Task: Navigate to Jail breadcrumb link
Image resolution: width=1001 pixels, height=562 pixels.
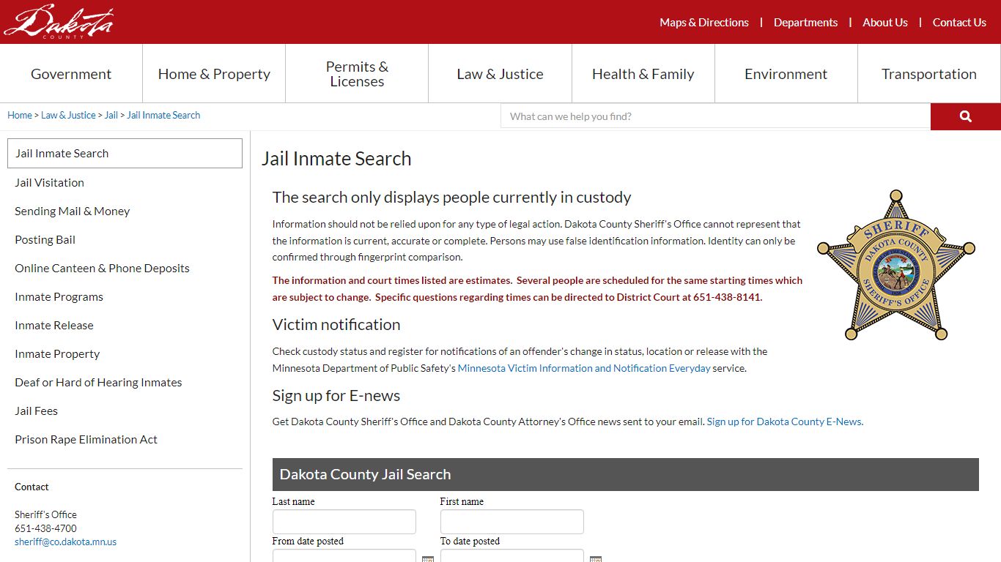Action: coord(111,115)
